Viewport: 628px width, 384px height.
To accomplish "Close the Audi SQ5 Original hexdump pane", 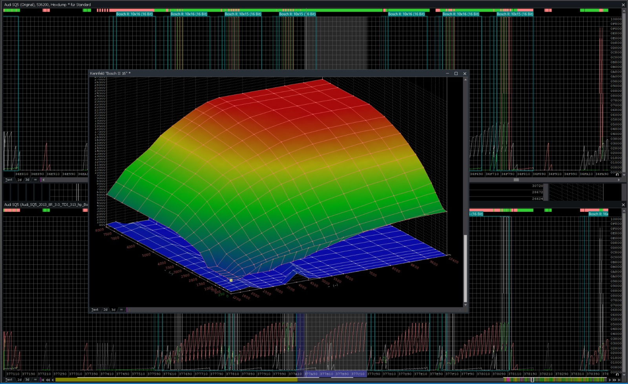I will coord(623,5).
